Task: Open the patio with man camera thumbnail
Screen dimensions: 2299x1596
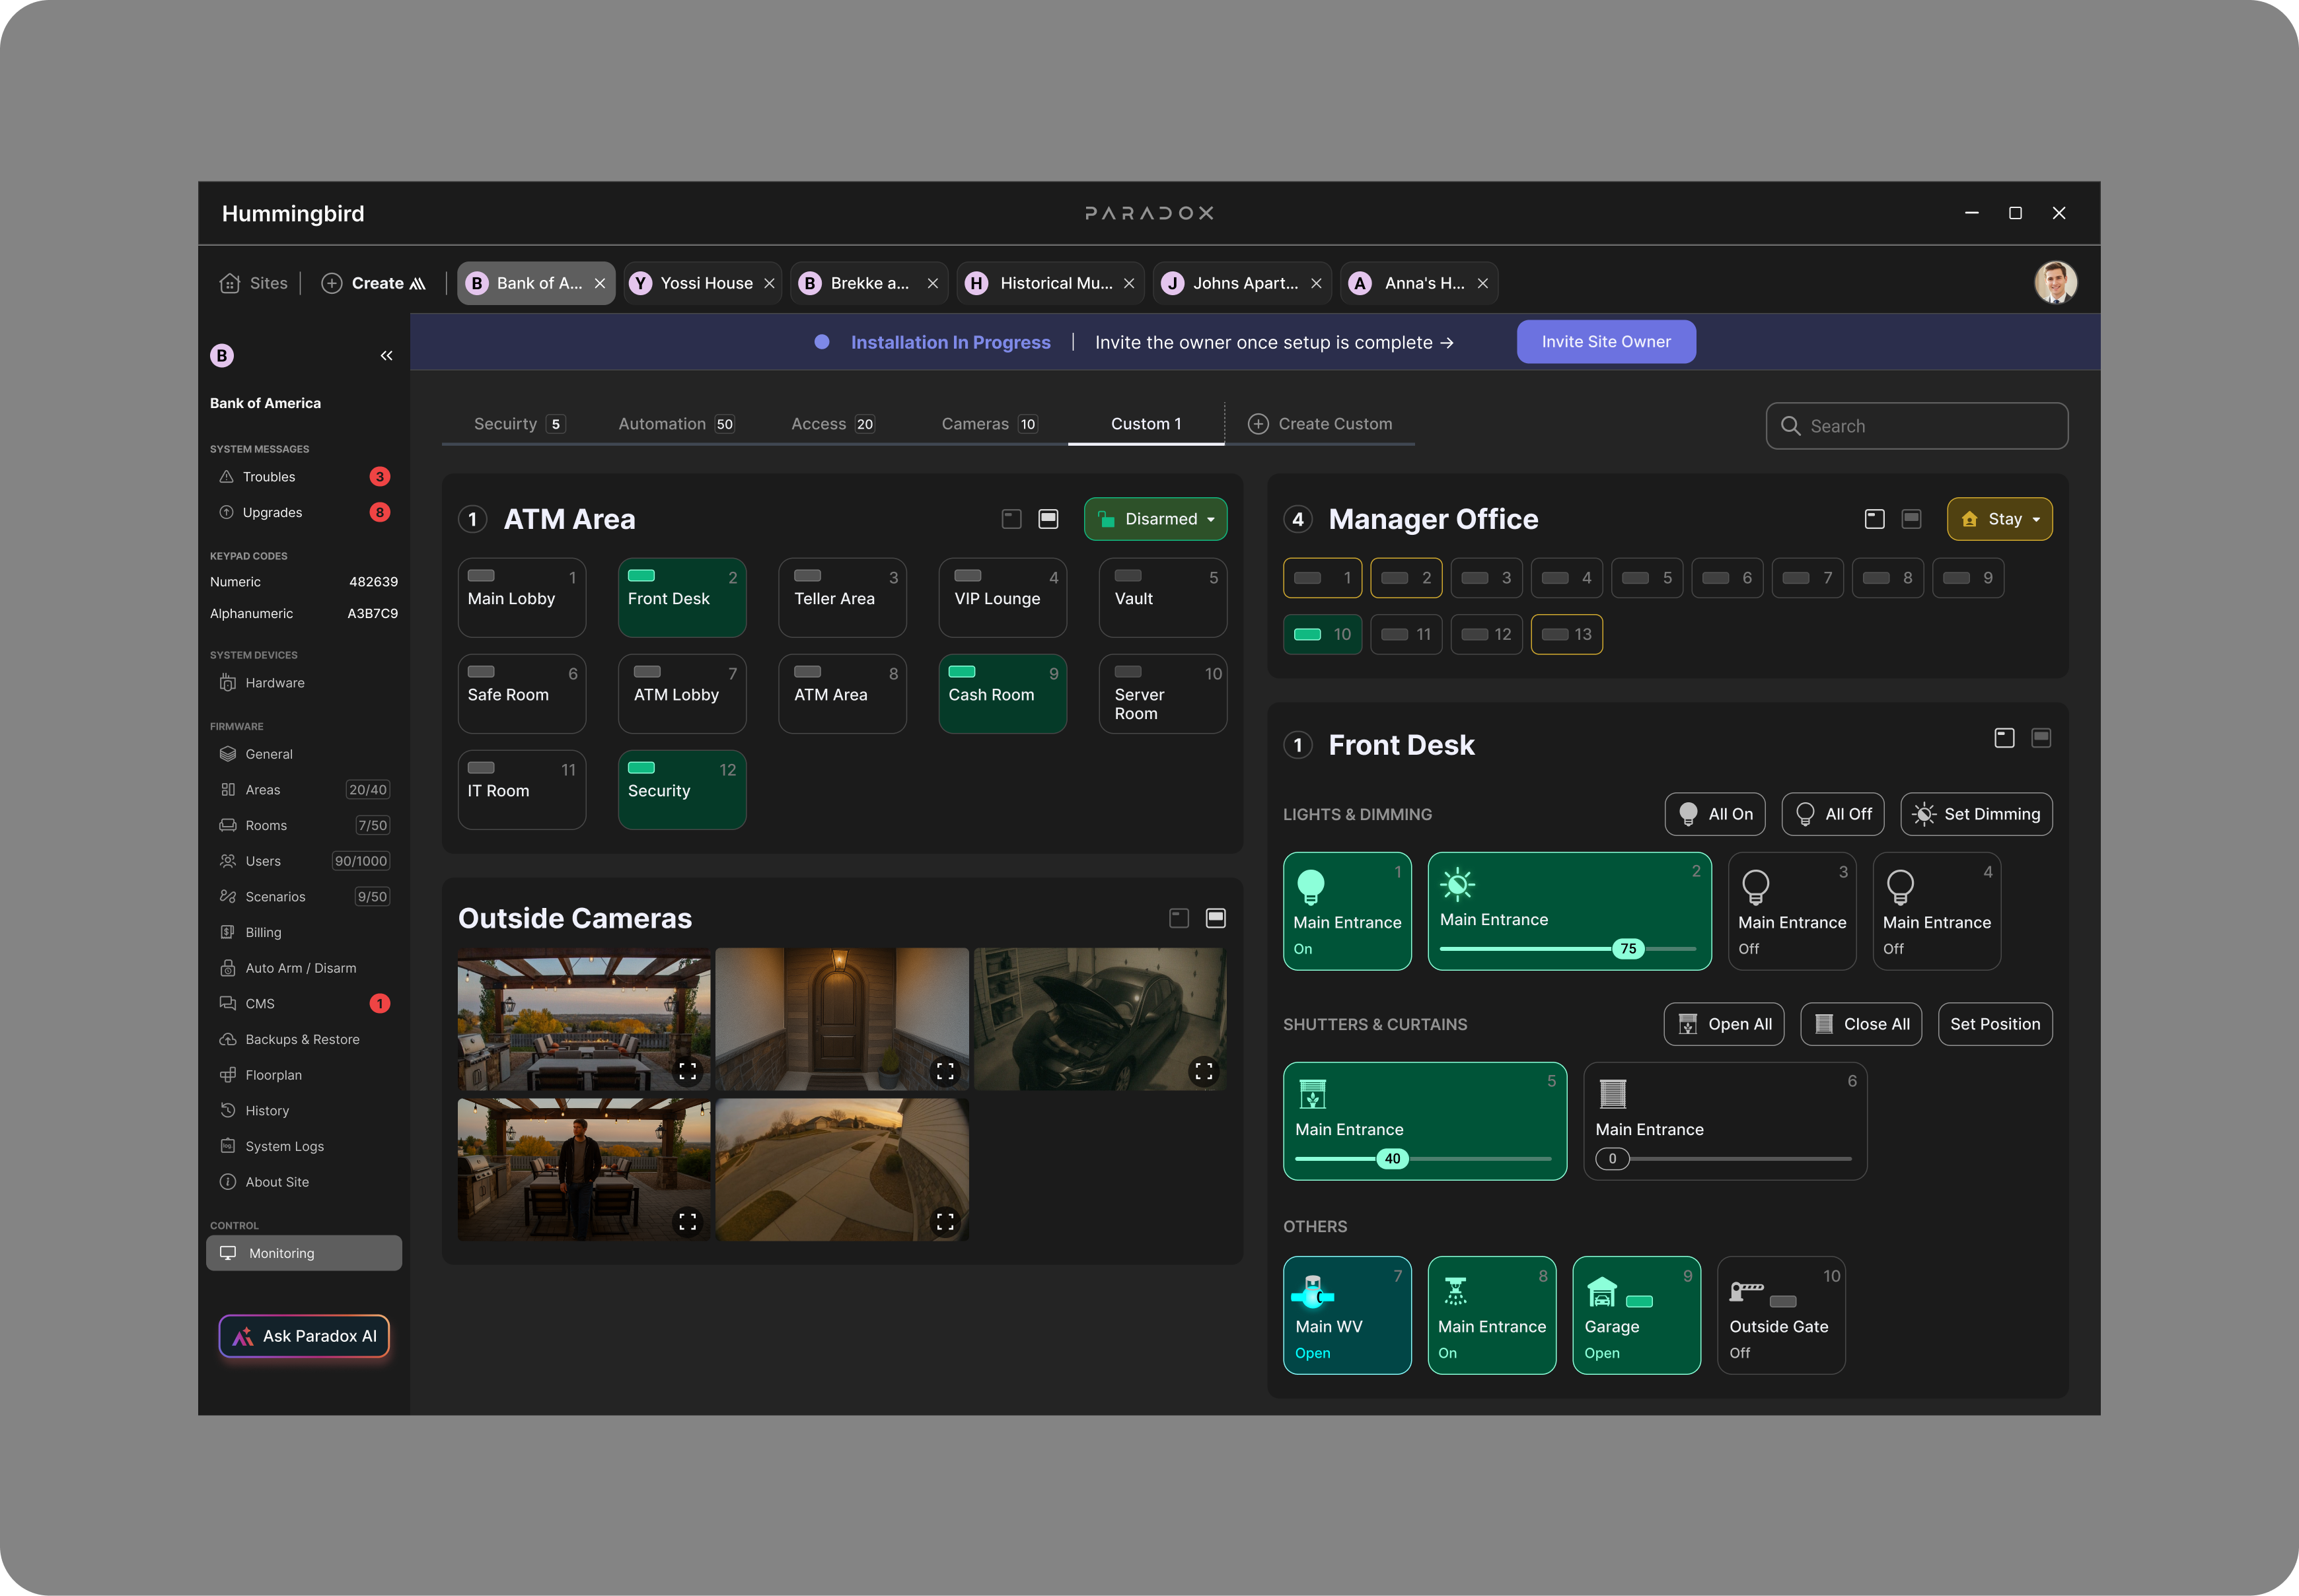Action: (584, 1170)
